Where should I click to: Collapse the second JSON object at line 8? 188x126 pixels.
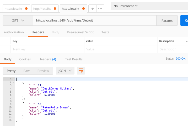point(13,101)
